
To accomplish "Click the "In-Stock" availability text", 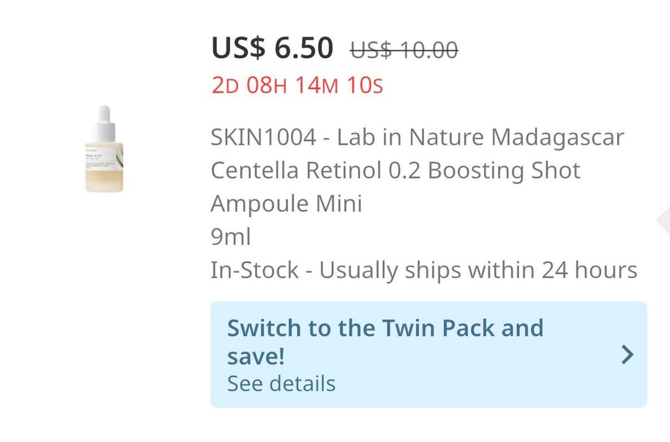I will (254, 270).
